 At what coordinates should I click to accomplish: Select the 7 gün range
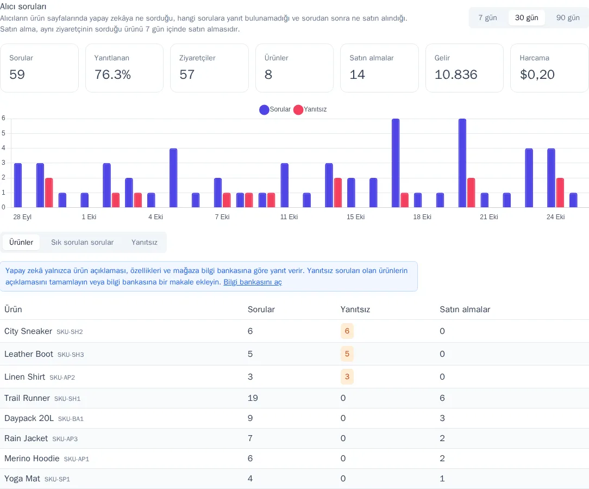click(x=487, y=18)
